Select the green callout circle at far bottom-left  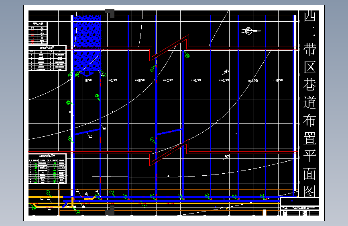tap(33, 208)
